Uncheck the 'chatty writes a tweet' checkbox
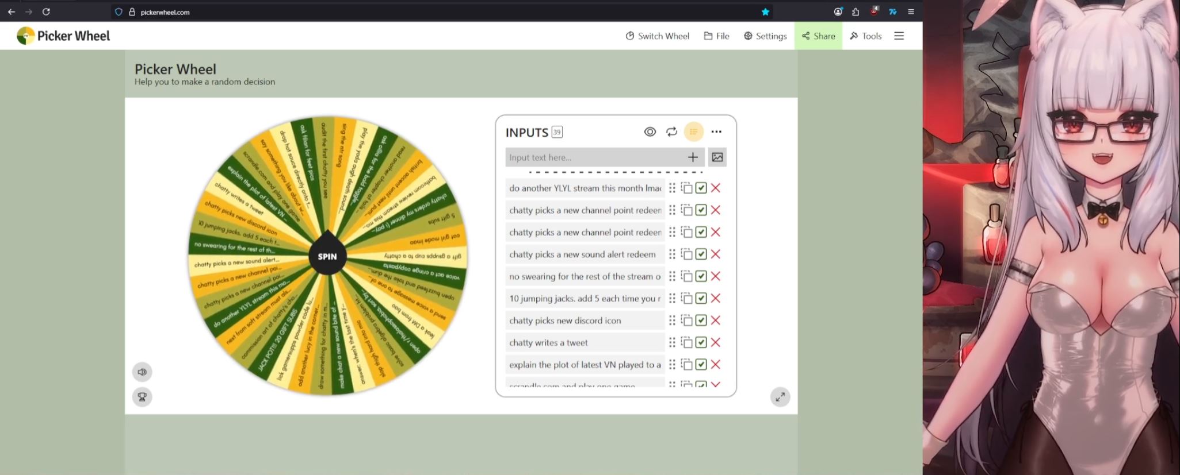Viewport: 1180px width, 475px height. [x=701, y=342]
